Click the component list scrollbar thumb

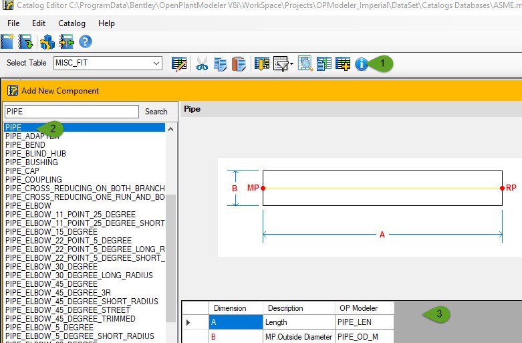click(171, 258)
